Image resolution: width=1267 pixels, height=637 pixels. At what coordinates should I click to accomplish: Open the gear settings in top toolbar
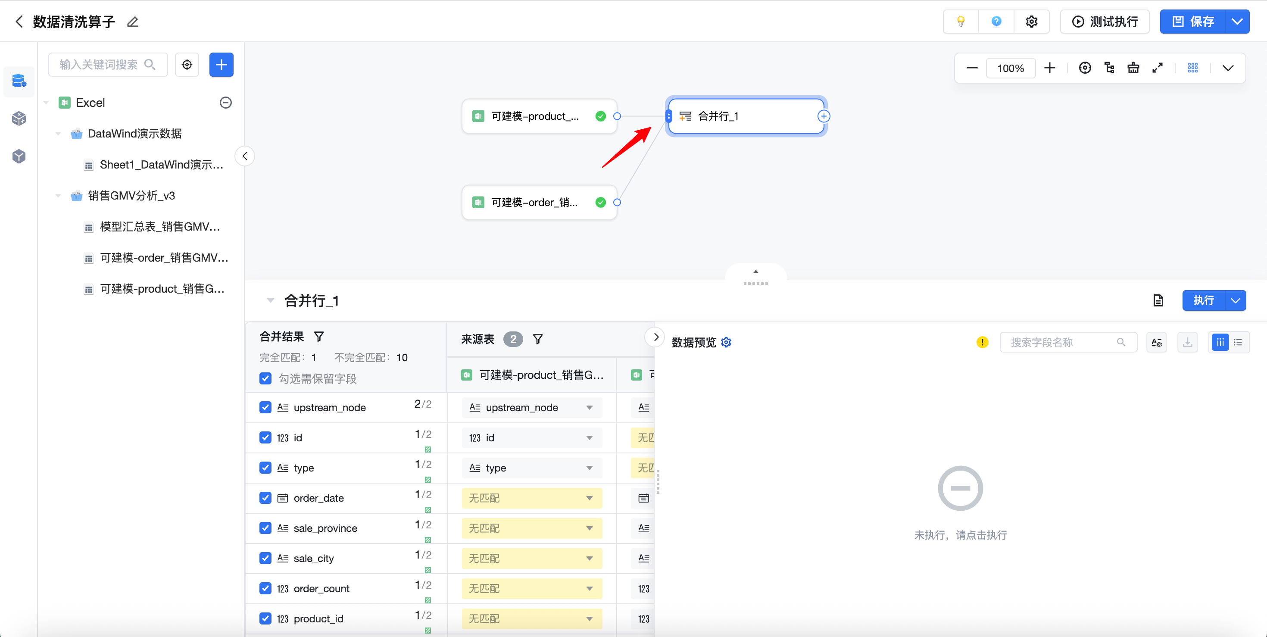1031,22
